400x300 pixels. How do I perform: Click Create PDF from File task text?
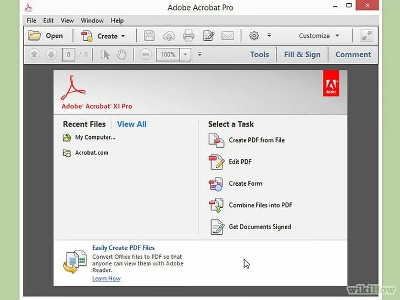tap(257, 140)
